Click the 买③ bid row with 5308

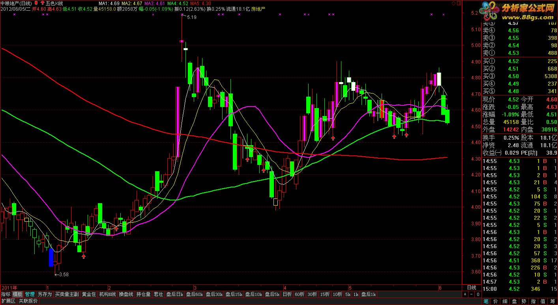pyautogui.click(x=520, y=76)
